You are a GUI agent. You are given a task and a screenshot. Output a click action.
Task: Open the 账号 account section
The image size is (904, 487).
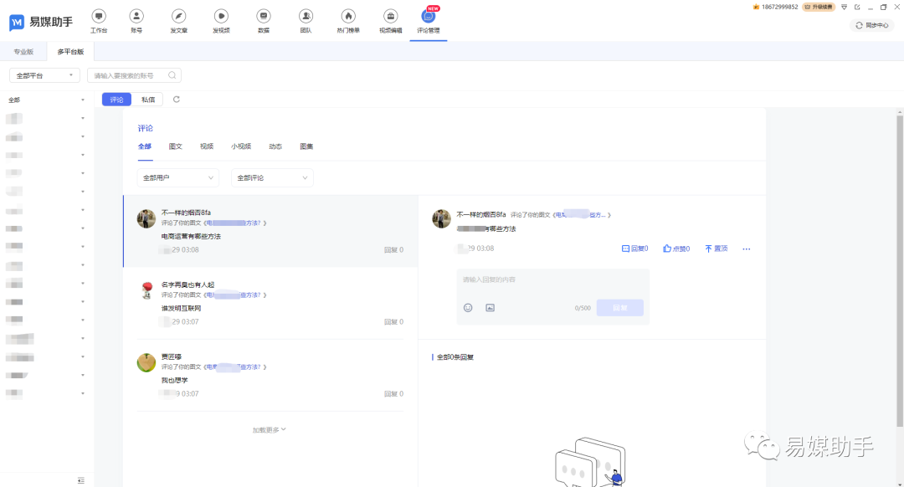point(136,21)
